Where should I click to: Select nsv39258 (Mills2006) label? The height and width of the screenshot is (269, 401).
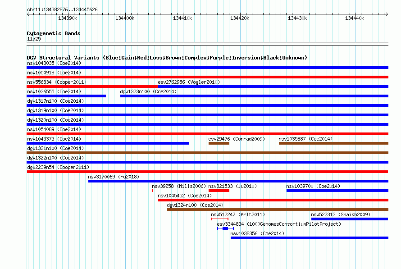click(179, 186)
